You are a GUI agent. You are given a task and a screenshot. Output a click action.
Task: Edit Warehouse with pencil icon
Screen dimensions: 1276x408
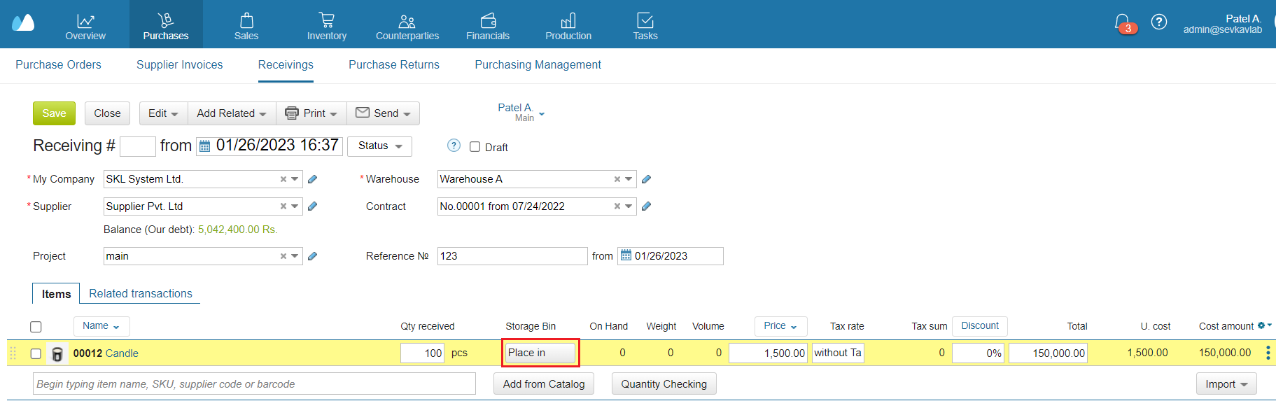point(646,179)
